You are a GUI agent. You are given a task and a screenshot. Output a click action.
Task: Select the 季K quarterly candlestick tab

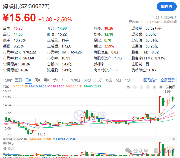(x=56, y=80)
